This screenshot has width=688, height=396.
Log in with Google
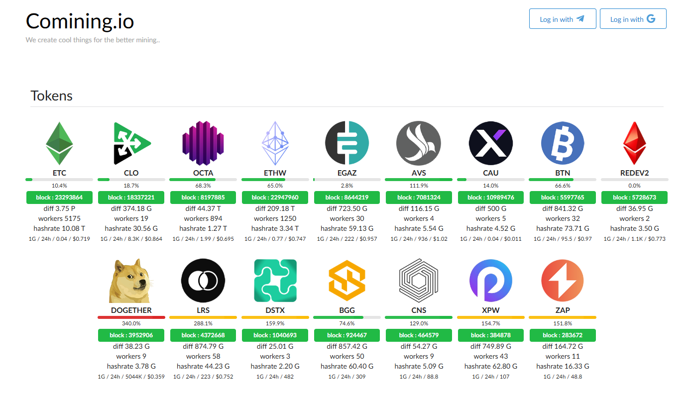pyautogui.click(x=633, y=19)
